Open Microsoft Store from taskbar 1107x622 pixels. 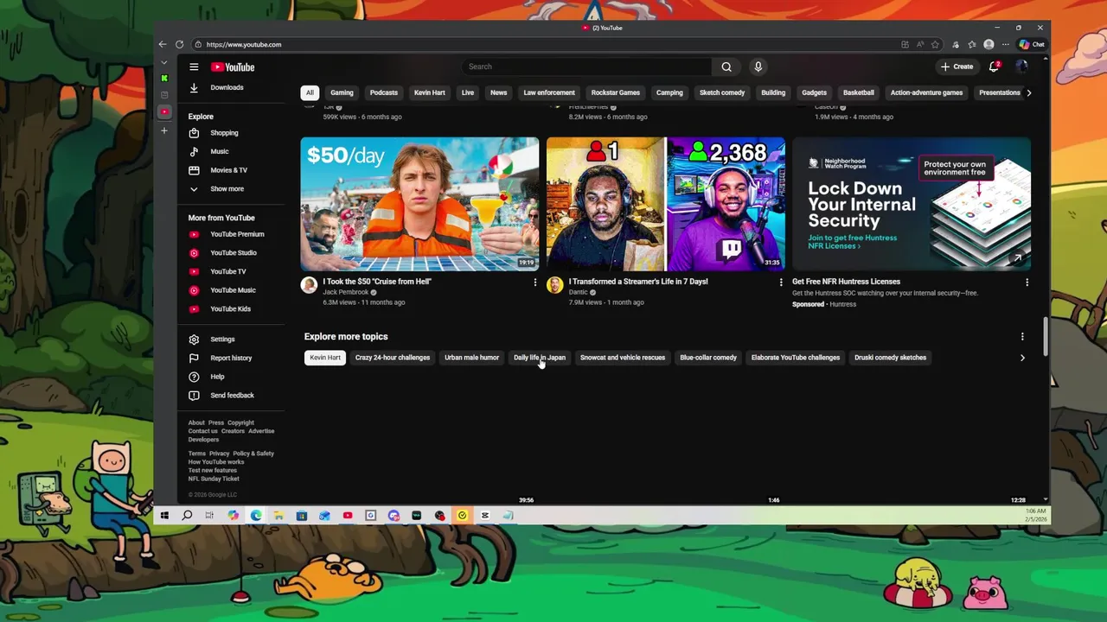(302, 516)
